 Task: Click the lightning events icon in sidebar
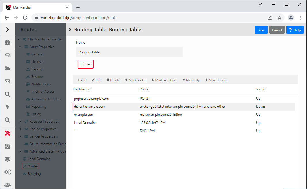click(x=7, y=107)
